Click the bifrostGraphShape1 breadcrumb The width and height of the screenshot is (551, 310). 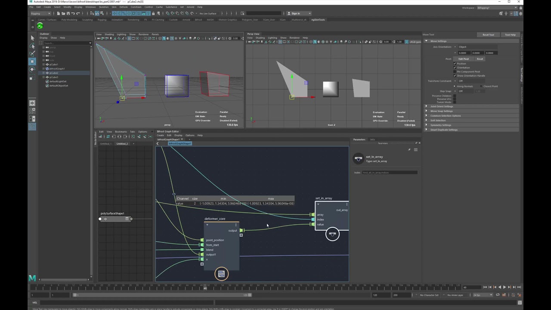[x=180, y=143]
